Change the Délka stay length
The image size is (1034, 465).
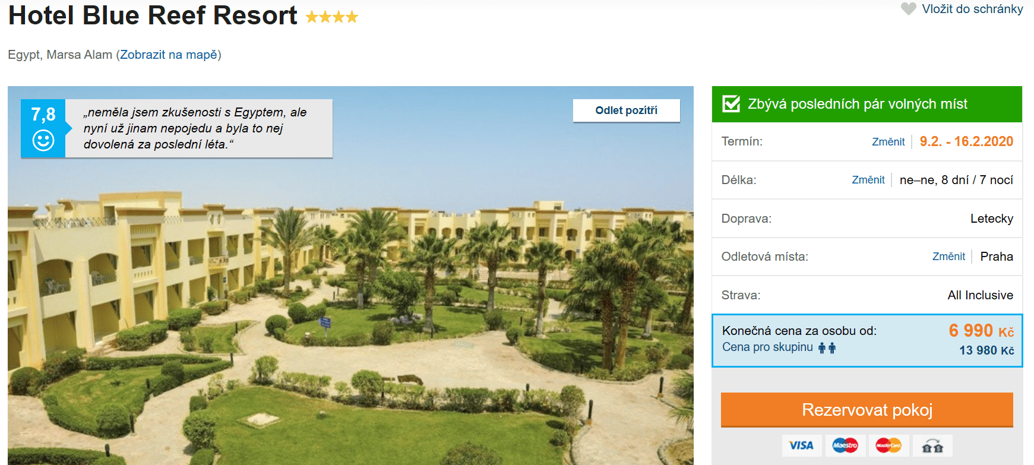coord(868,180)
